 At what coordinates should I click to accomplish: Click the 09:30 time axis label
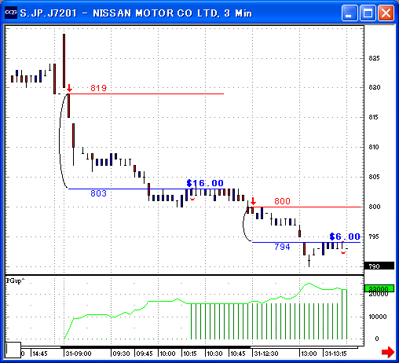(x=121, y=354)
